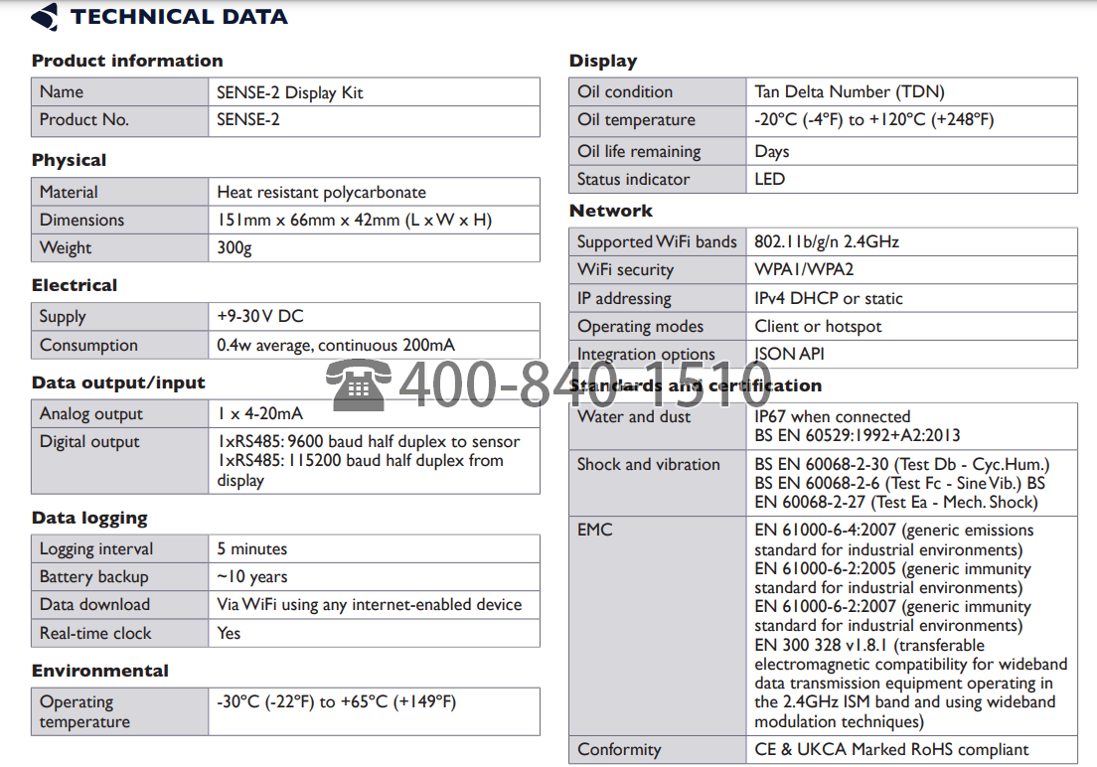Select the "Client or hotspot" value

click(818, 327)
